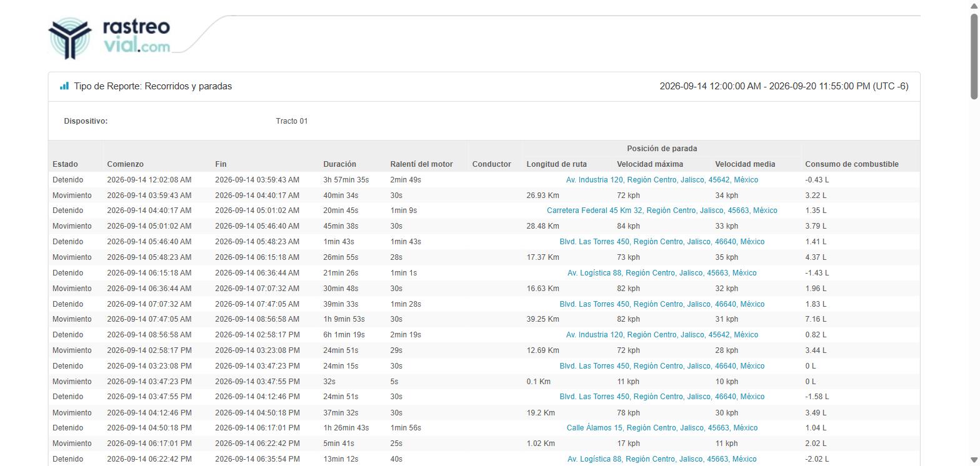Click the scrollbar up arrow
The width and height of the screenshot is (980, 466).
click(x=974, y=5)
